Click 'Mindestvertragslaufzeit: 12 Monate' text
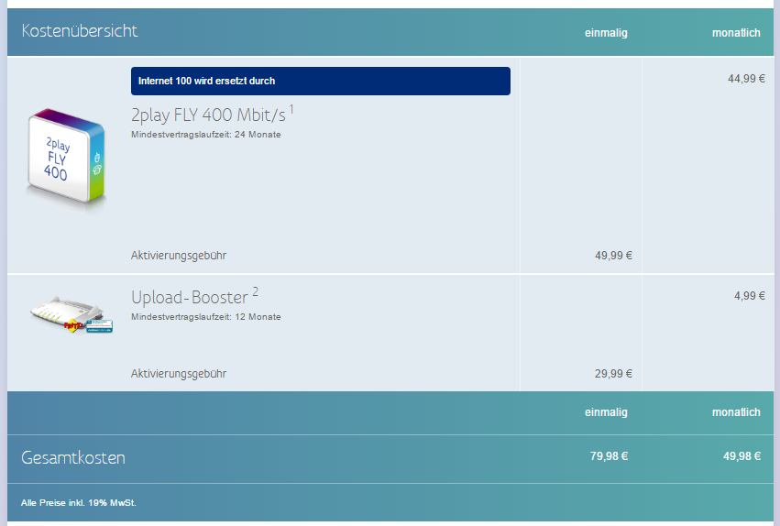 click(x=205, y=317)
